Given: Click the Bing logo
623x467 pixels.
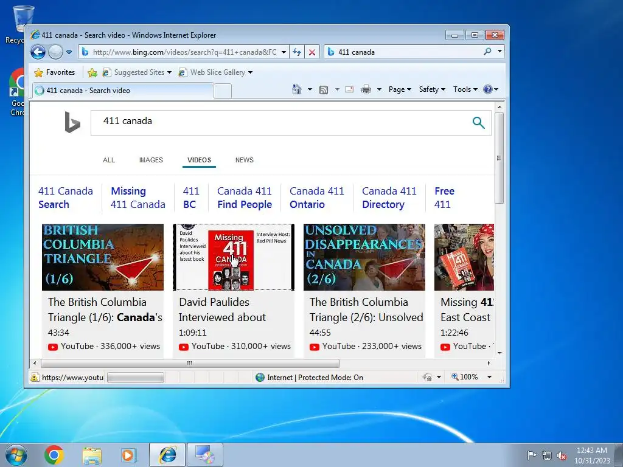Looking at the screenshot, I should pyautogui.click(x=72, y=122).
